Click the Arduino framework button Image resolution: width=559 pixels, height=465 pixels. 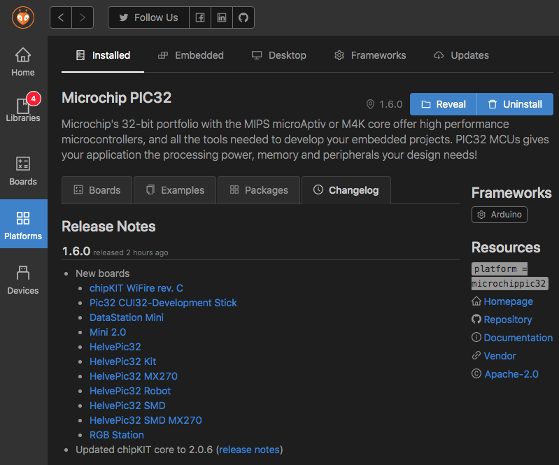(500, 215)
